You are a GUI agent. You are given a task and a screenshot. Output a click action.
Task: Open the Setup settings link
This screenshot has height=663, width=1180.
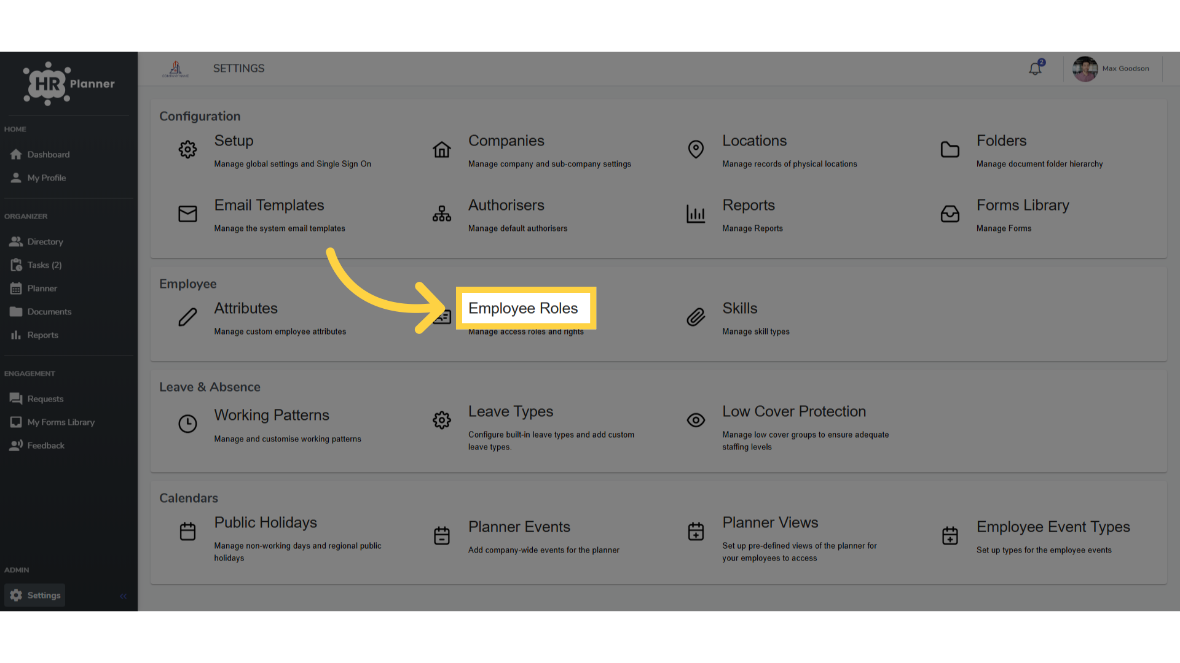pos(234,141)
